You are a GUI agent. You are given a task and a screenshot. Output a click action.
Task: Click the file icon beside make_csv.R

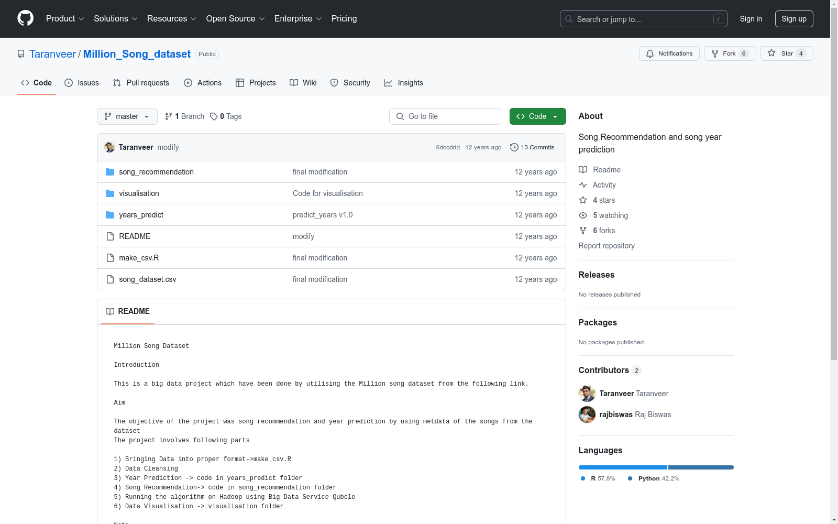[110, 258]
